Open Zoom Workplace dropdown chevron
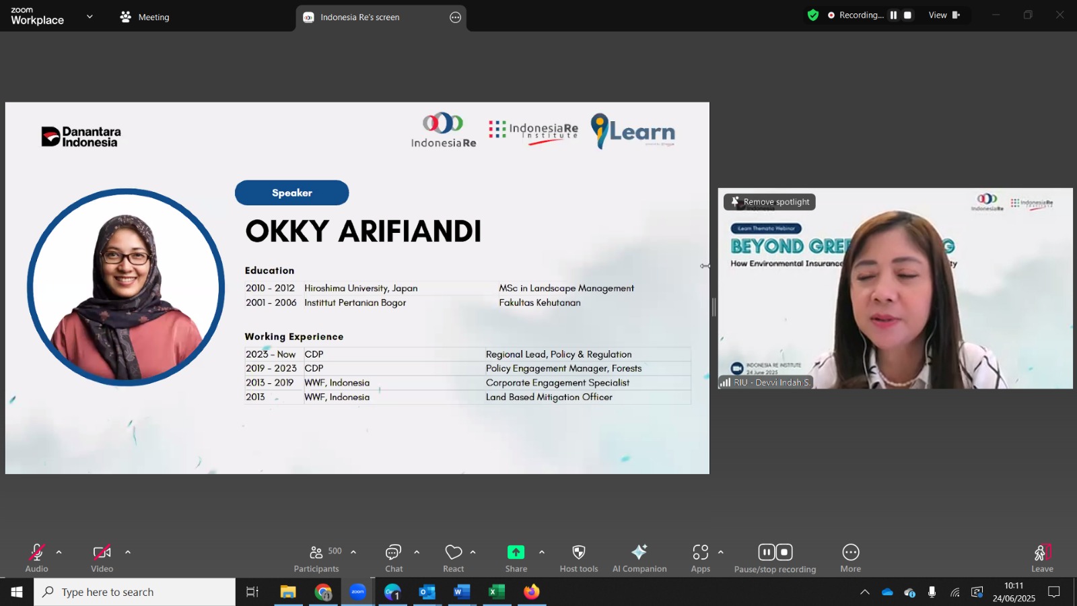 (x=90, y=16)
